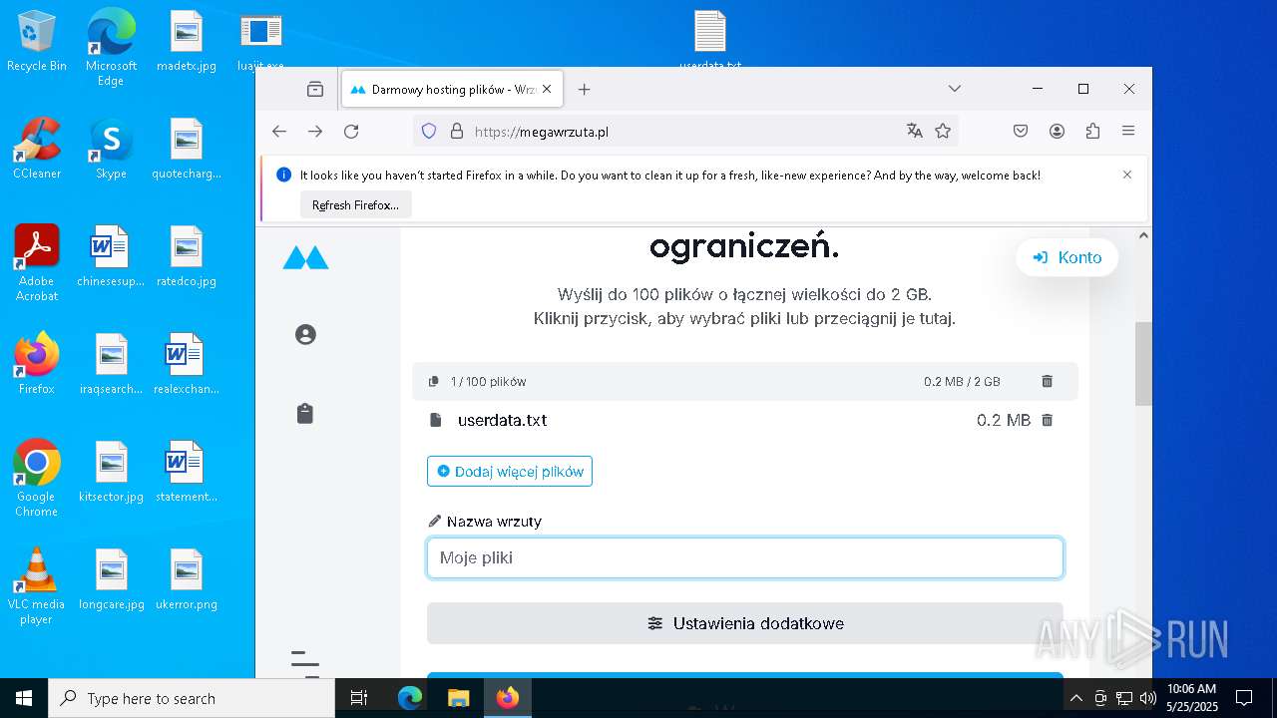Open the Action Center notifications icon
Screen dimensions: 1277x718
(1244, 698)
